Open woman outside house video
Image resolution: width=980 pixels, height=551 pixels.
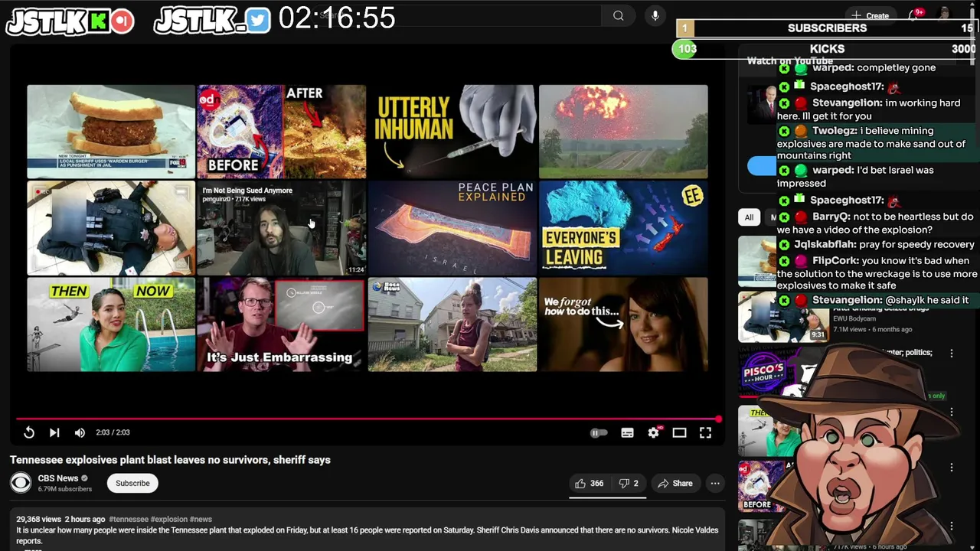tap(452, 324)
